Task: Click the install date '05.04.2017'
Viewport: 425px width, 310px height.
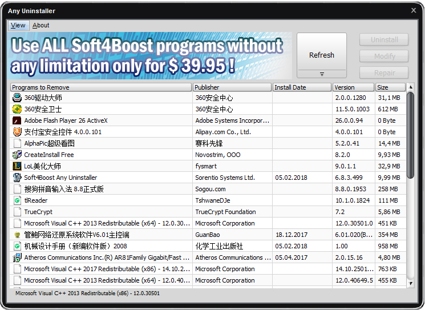Action: pos(292,257)
